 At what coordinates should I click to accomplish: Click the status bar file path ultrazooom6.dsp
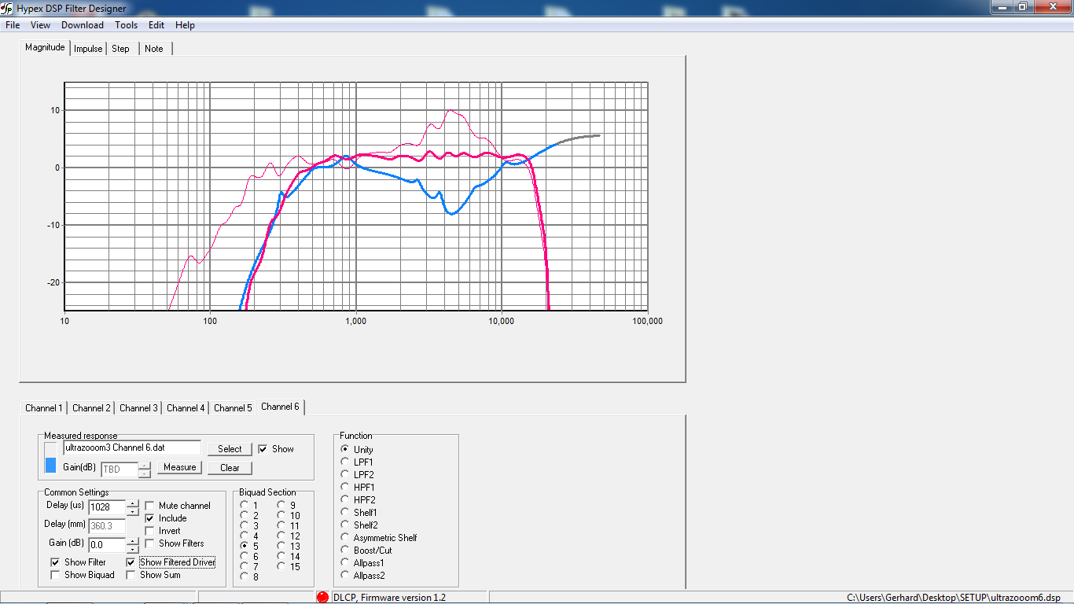coord(954,598)
